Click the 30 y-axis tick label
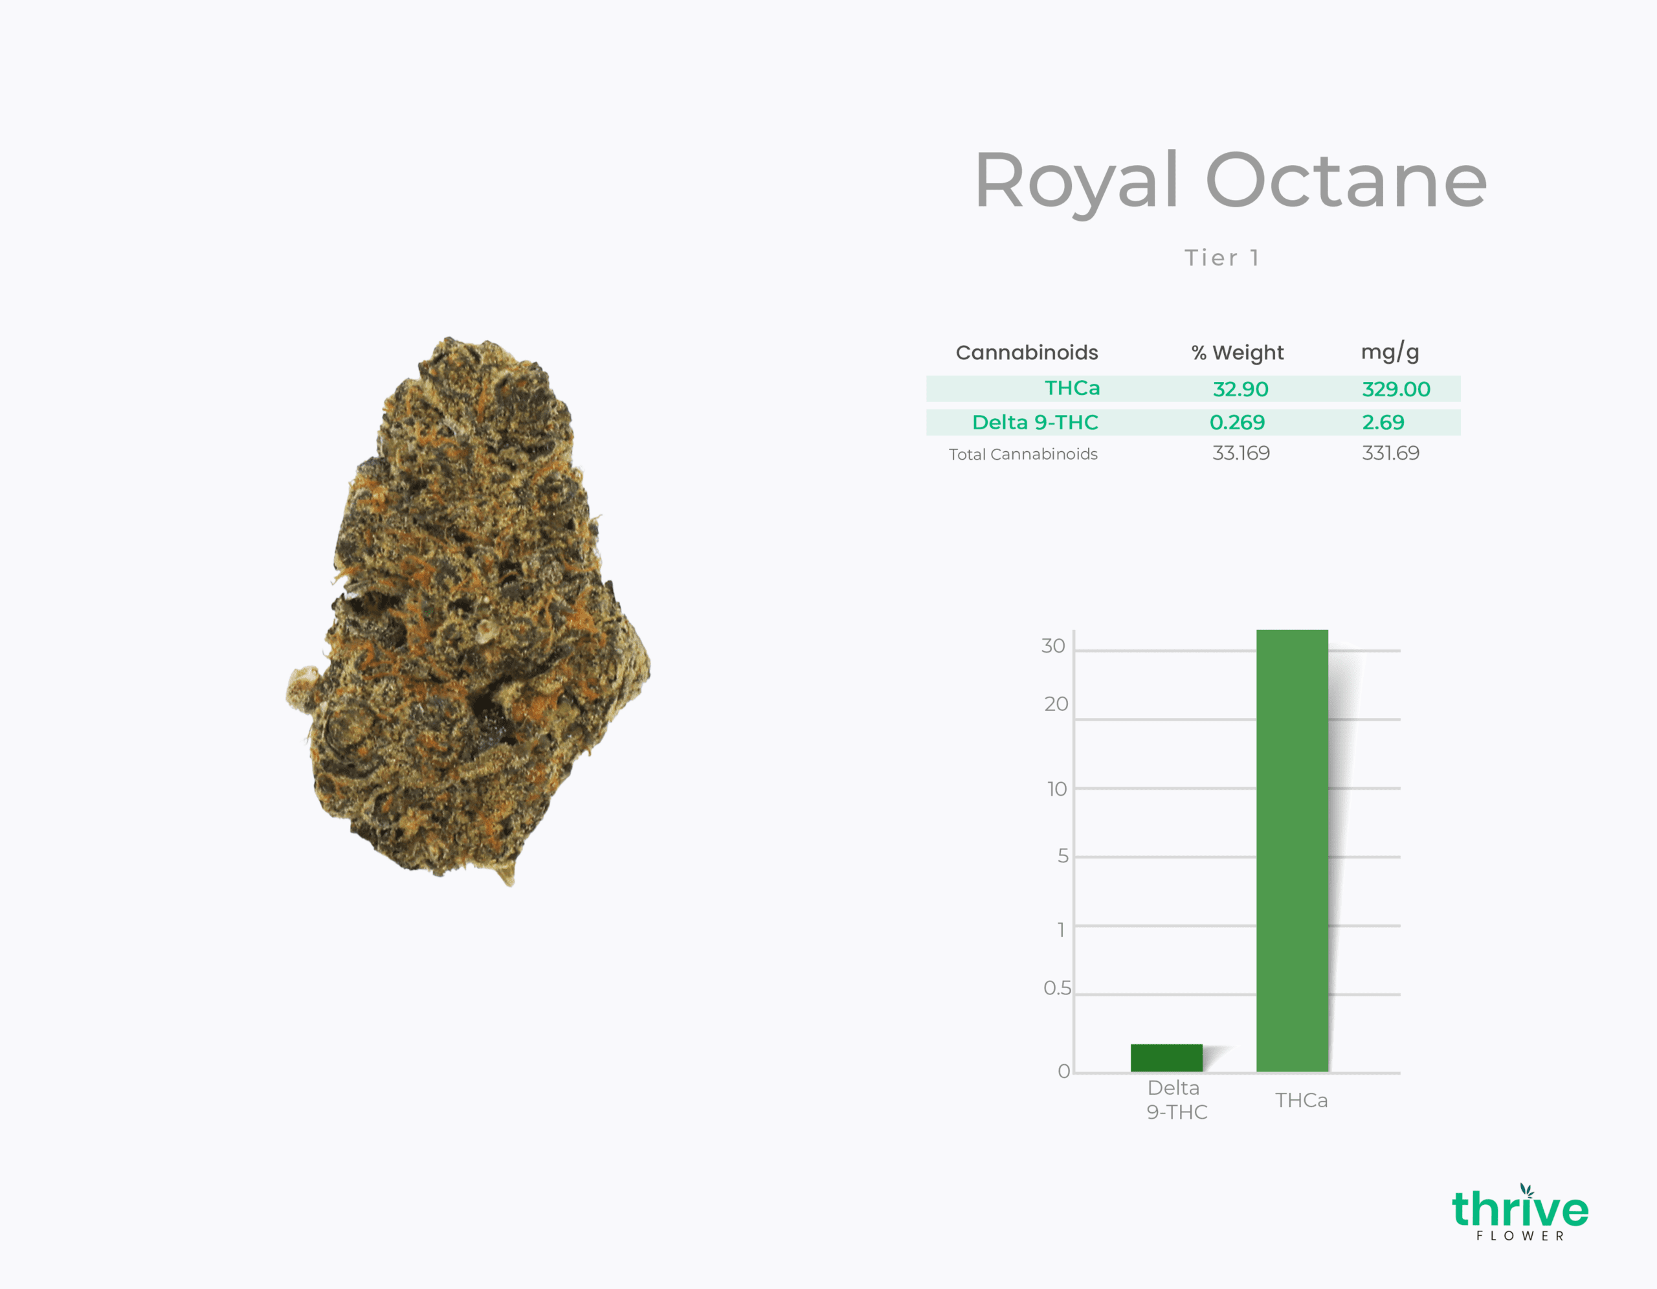The height and width of the screenshot is (1289, 1657). [1053, 645]
